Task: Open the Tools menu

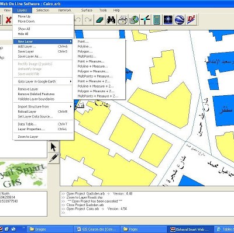Action: pyautogui.click(x=103, y=11)
